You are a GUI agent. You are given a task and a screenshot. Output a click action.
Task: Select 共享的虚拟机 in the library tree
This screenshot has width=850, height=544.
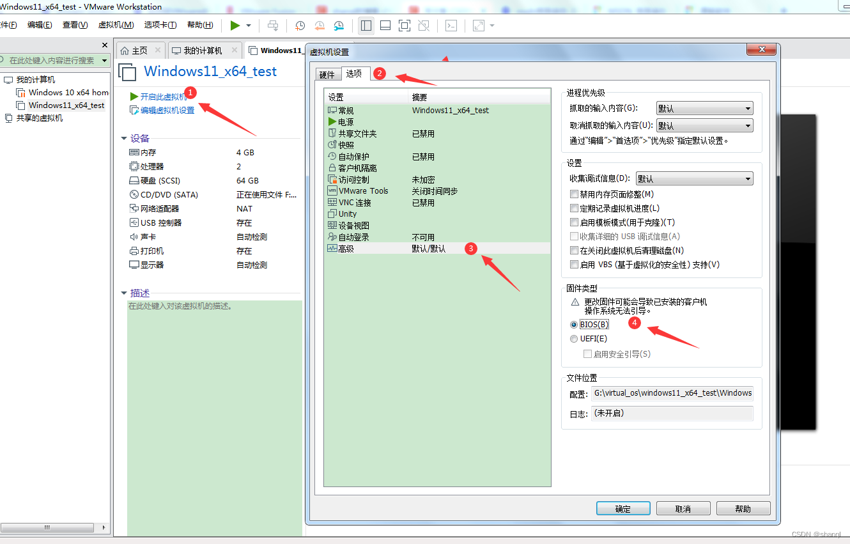click(x=40, y=118)
